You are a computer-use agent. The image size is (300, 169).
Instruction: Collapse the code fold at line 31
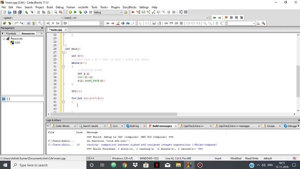pyautogui.click(x=63, y=67)
